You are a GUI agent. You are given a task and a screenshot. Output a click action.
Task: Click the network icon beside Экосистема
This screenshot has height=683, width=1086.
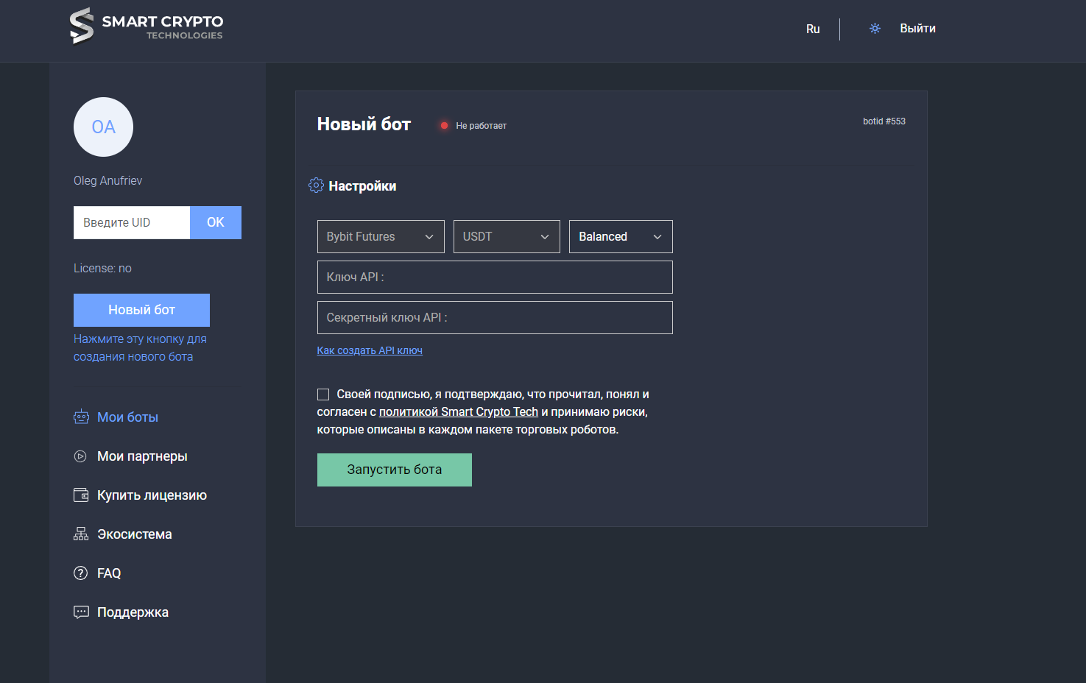point(81,534)
